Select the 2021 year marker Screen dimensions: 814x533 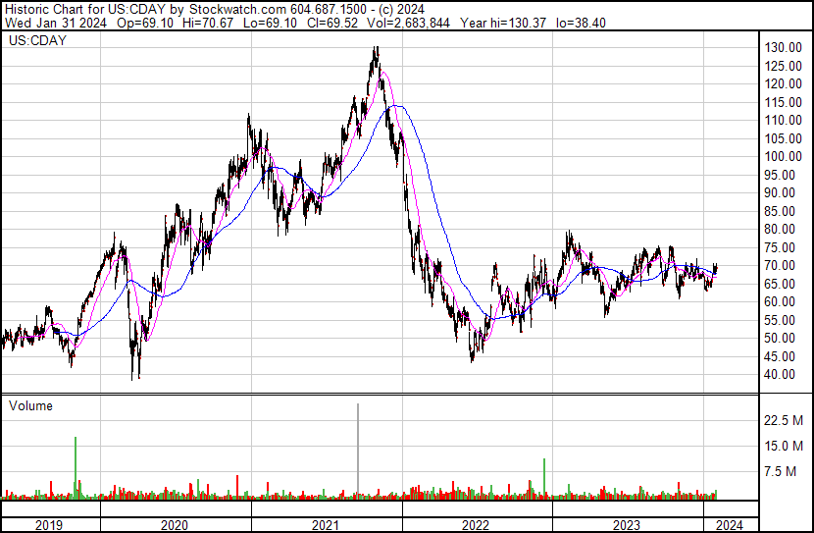(x=326, y=525)
